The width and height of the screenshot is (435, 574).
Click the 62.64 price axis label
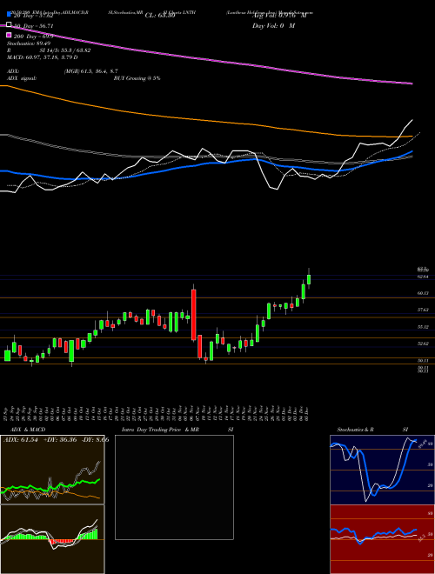(424, 277)
